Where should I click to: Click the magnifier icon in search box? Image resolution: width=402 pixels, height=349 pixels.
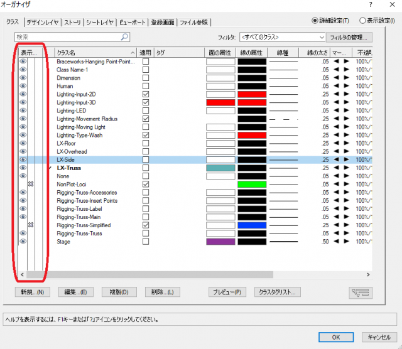(124, 38)
